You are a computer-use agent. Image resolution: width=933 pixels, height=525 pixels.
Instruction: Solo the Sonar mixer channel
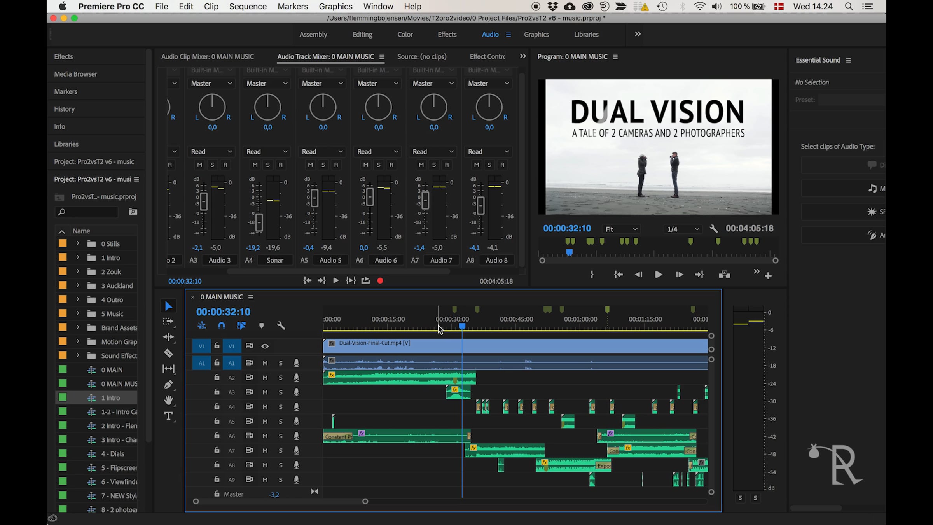point(268,165)
